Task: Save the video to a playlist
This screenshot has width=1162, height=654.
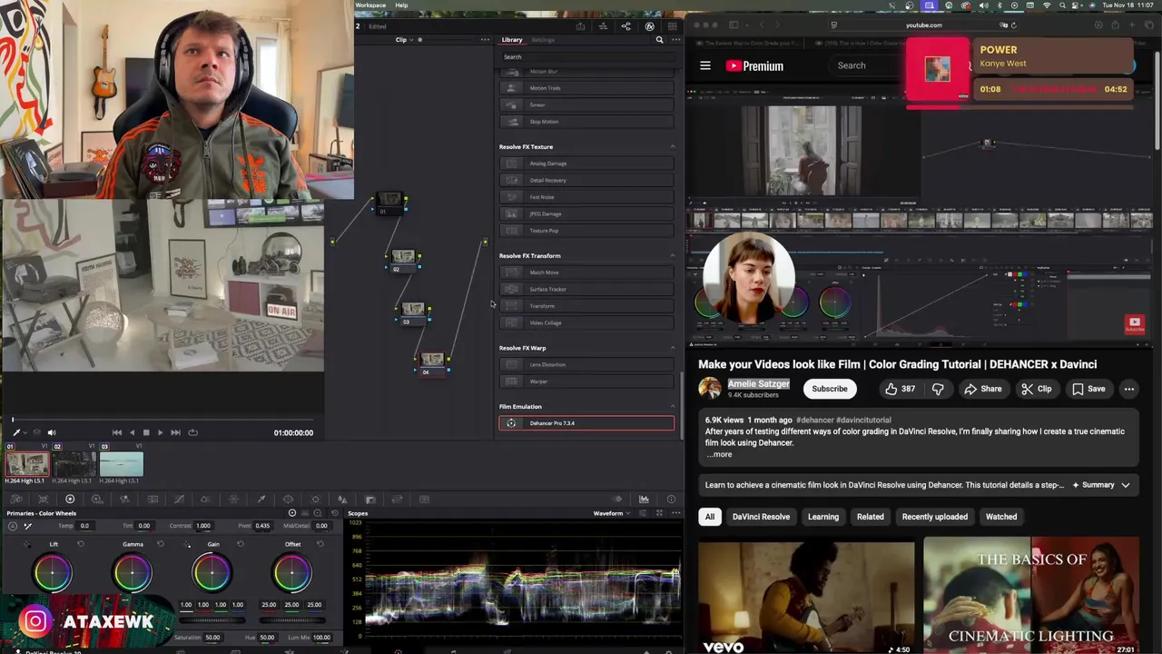Action: click(1088, 389)
